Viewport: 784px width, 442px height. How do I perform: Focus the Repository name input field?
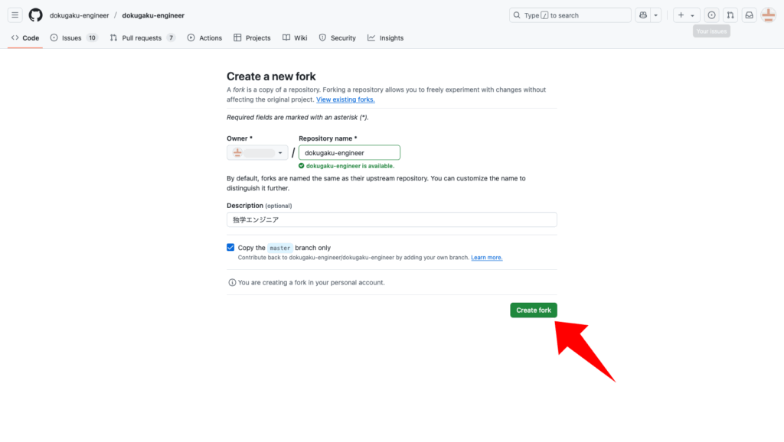pos(349,153)
